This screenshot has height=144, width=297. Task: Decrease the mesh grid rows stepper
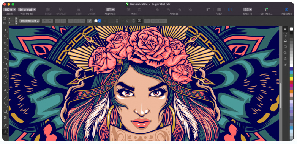[x=16, y=24]
